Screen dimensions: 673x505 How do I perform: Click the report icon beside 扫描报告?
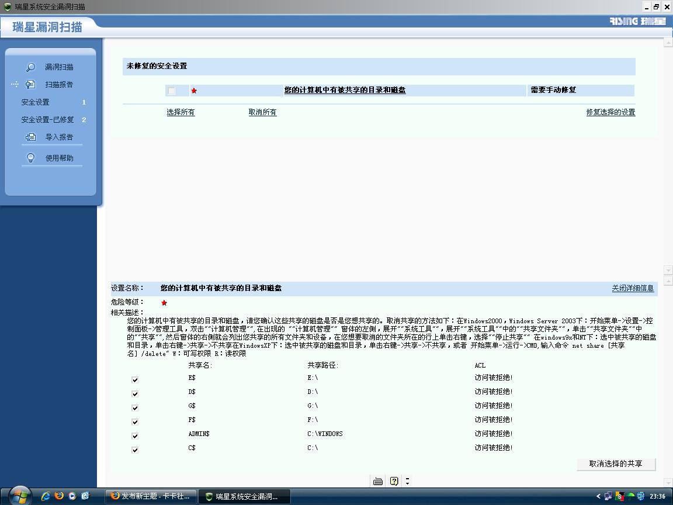[30, 85]
